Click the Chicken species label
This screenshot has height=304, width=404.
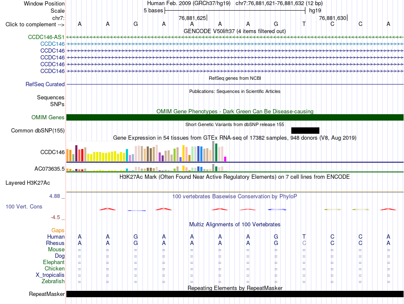54,268
